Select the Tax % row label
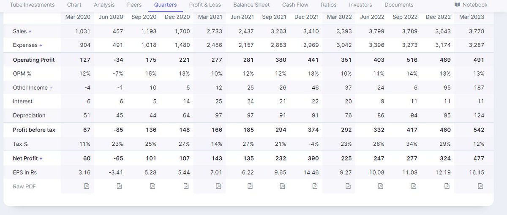This screenshot has height=215, width=507. coord(20,144)
